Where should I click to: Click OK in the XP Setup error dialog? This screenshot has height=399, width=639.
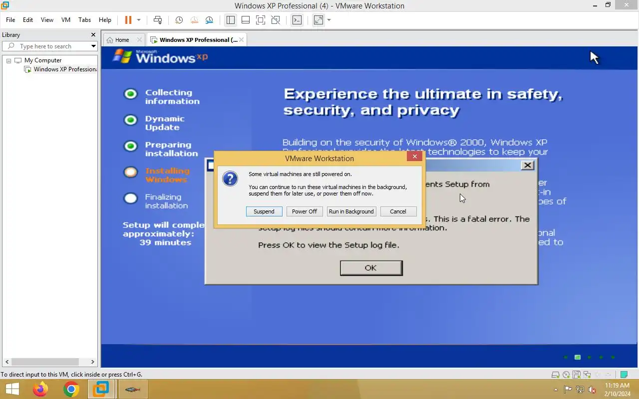point(371,268)
